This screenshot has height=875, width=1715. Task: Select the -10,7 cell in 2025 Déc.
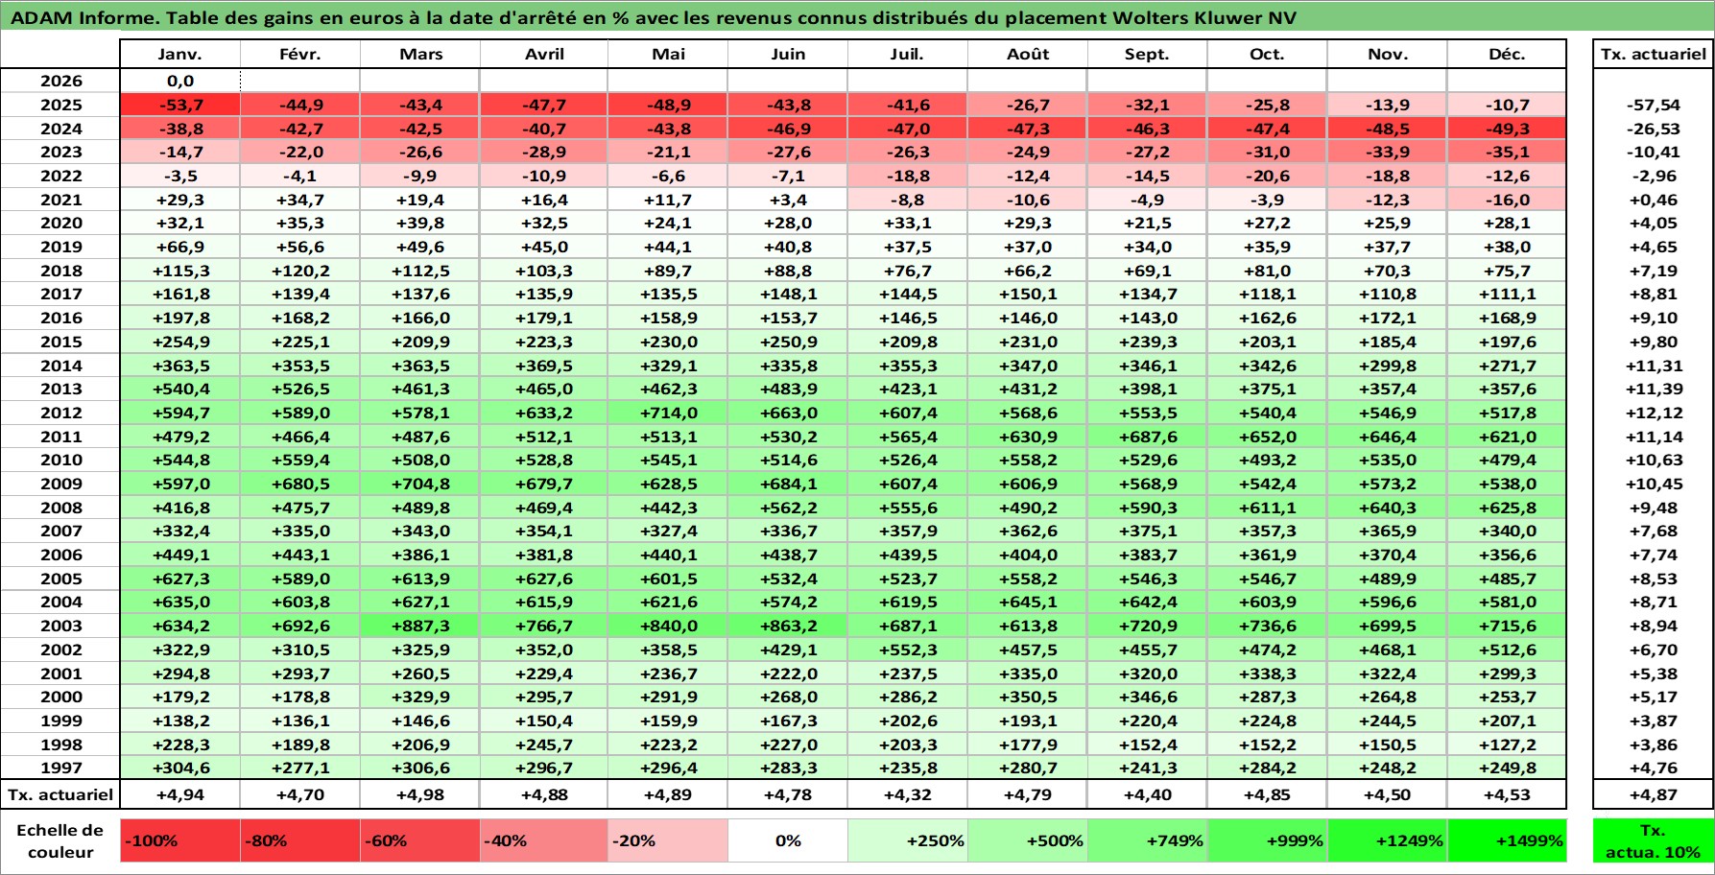coord(1507,105)
